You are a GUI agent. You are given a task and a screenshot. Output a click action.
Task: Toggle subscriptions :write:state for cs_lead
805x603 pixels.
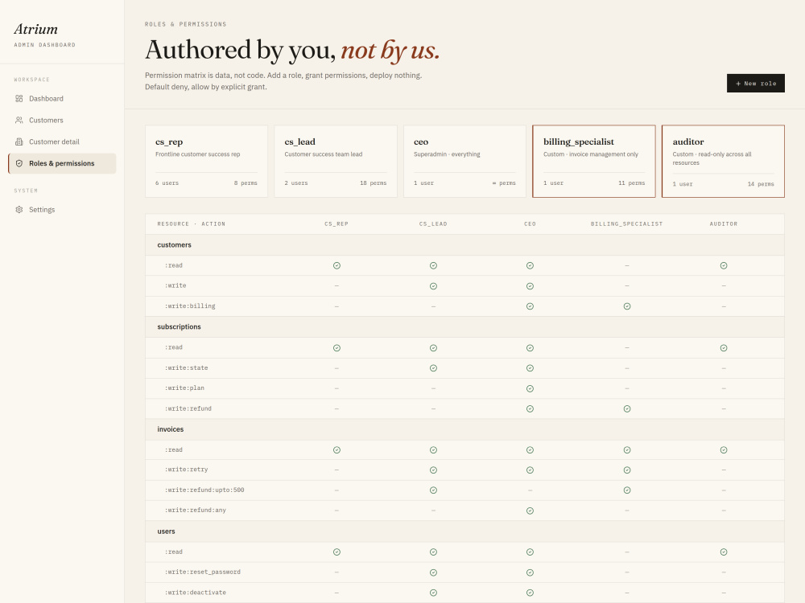click(x=433, y=368)
